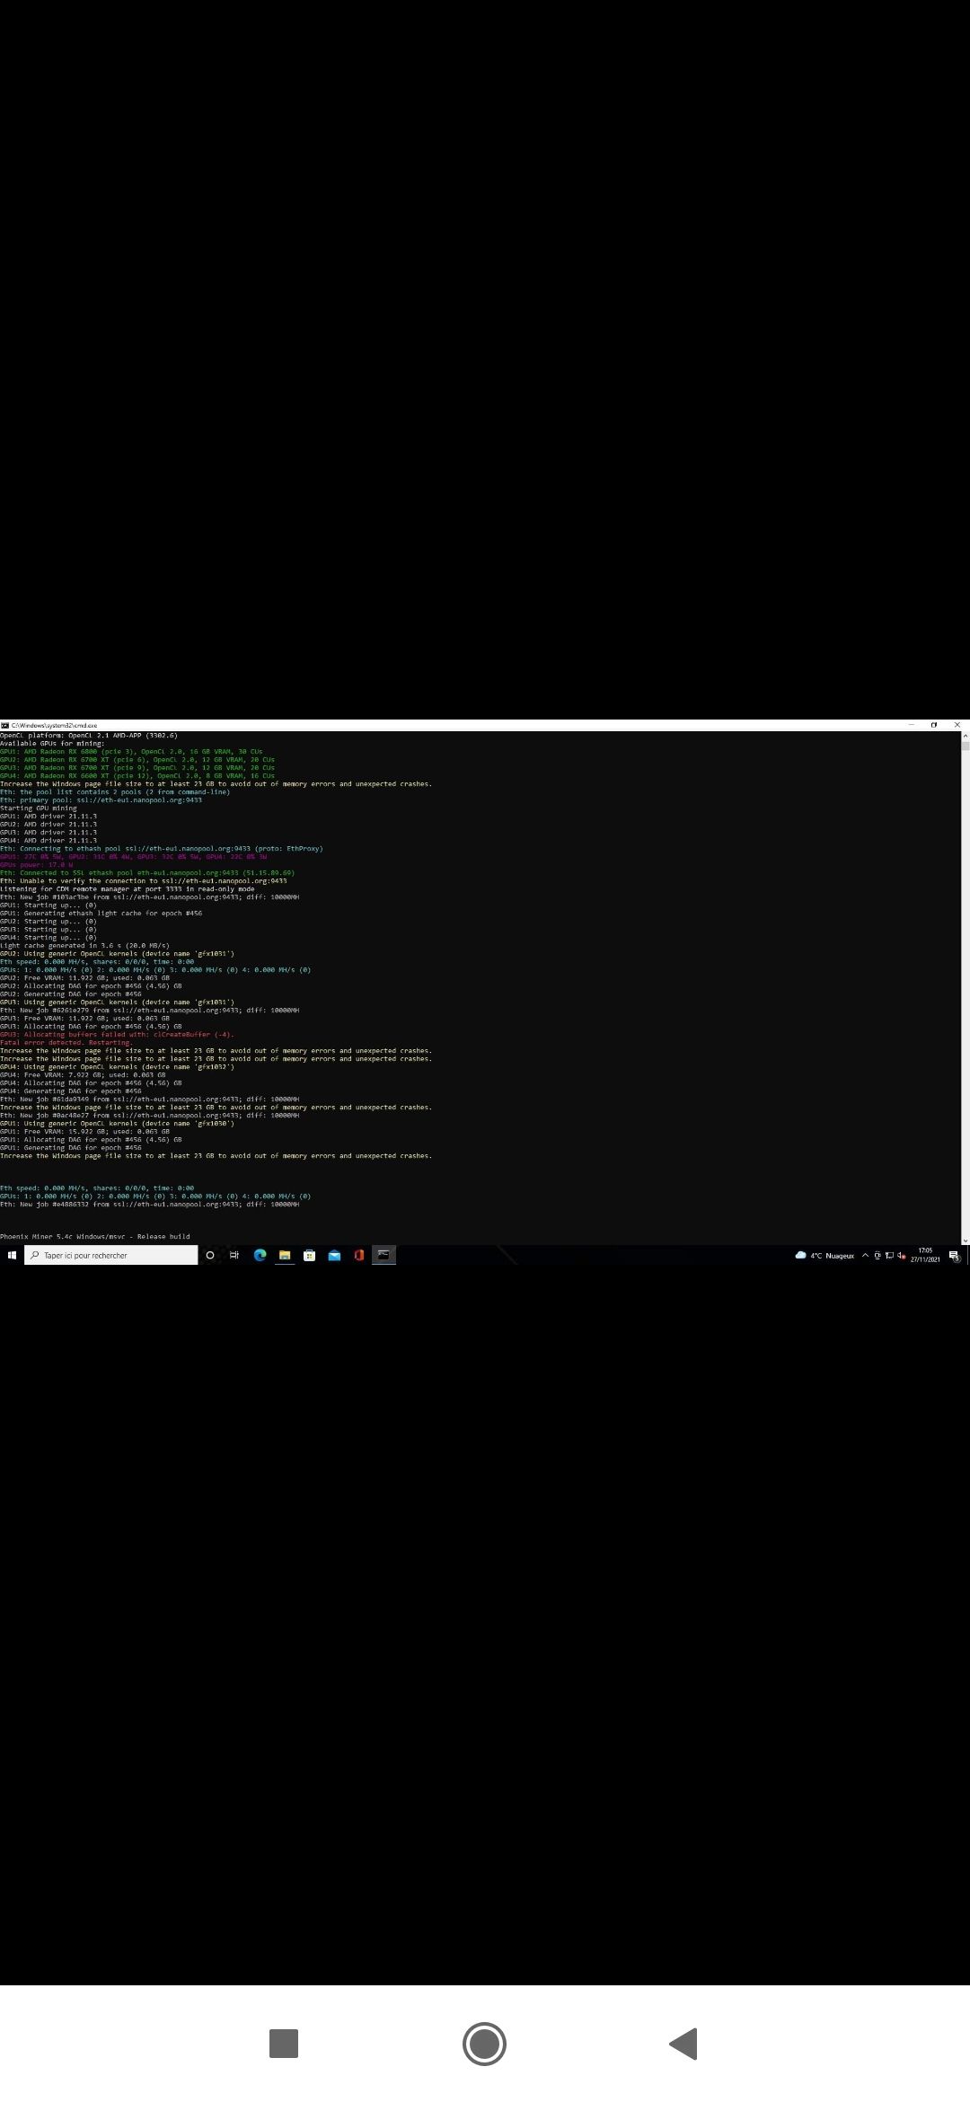Open the network status tray icon
Viewport: 970px width, 2102px height.
click(889, 1255)
